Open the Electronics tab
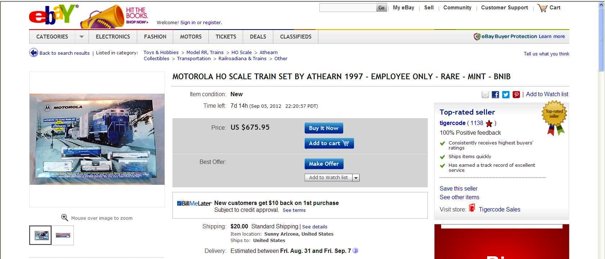This screenshot has height=259, width=605. 113,37
